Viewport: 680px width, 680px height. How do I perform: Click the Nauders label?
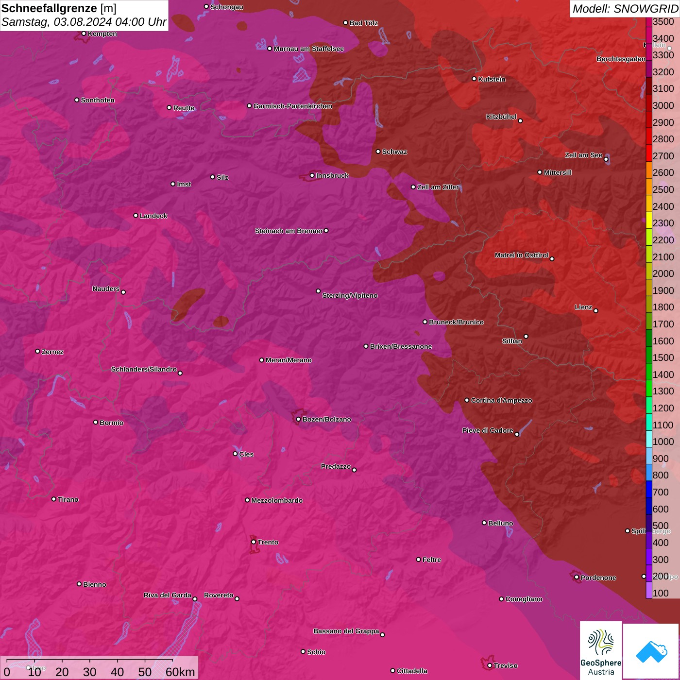[x=105, y=289]
